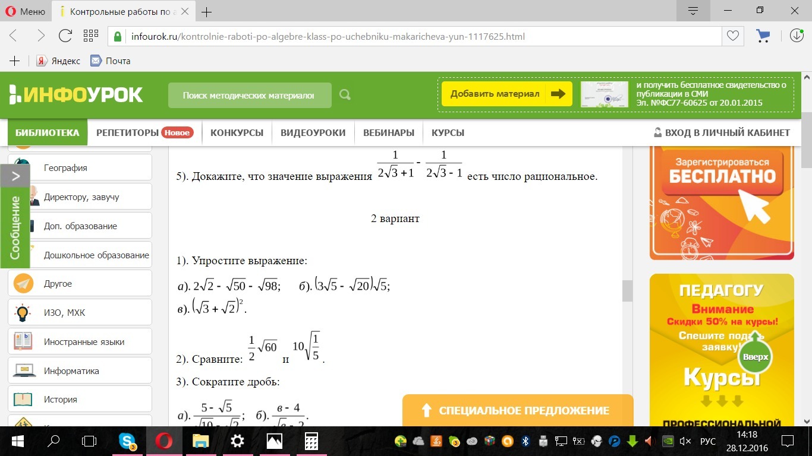Open the Speed Dial grid icon
The image size is (812, 456).
coord(90,36)
